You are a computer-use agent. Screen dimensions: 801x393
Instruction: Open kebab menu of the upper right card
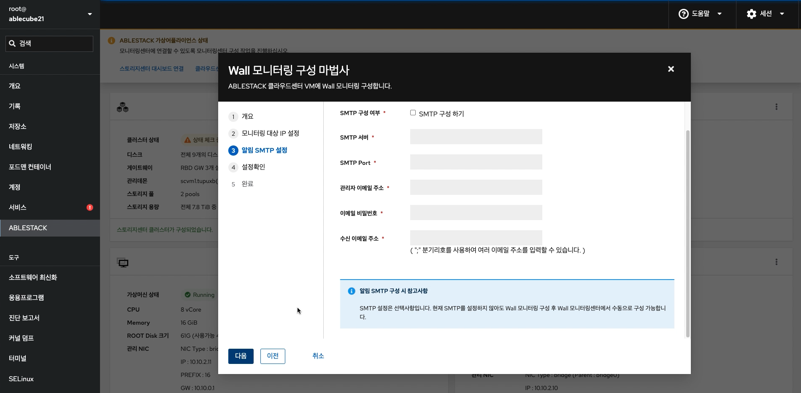(x=776, y=107)
